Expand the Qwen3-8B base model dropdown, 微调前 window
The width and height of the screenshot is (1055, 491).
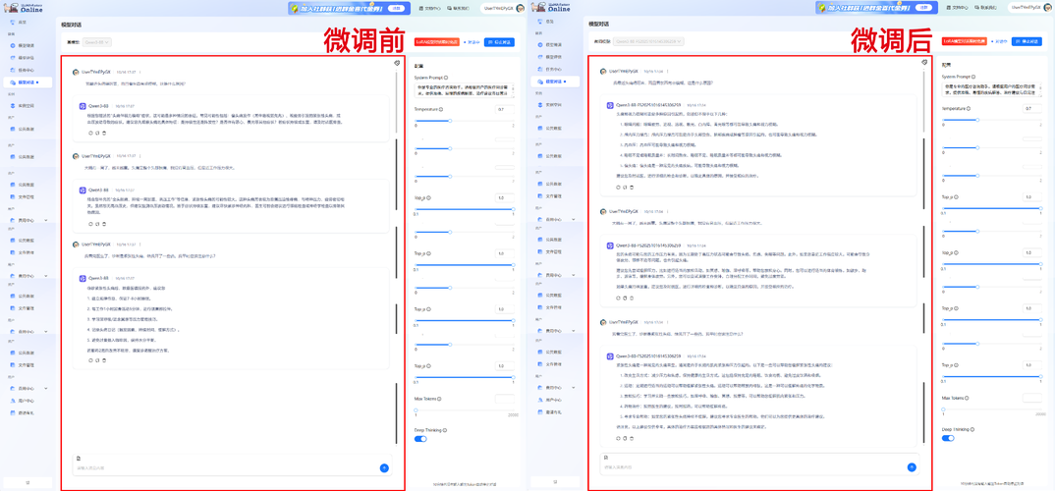coord(97,41)
